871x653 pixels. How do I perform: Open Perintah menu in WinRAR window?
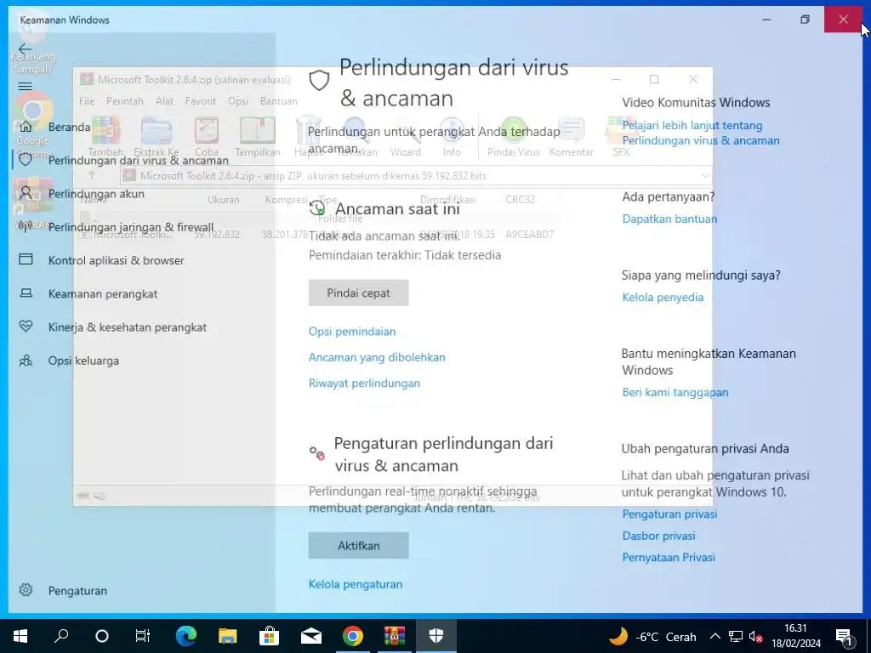coord(124,101)
